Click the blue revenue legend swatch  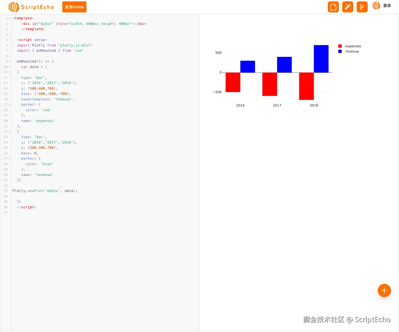coord(340,51)
